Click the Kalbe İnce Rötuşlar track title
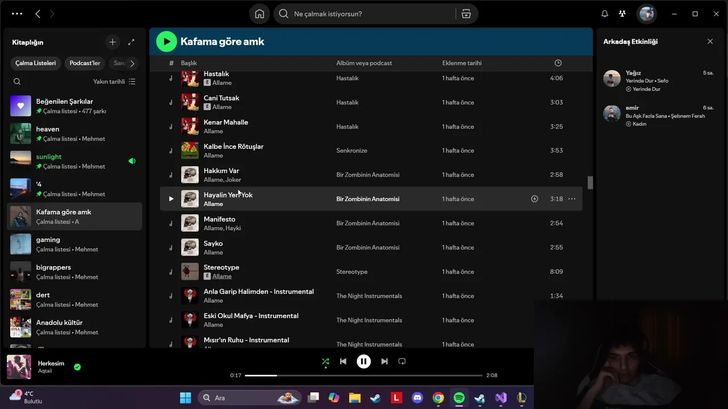Screen dimensions: 728x409 pyautogui.click(x=233, y=147)
